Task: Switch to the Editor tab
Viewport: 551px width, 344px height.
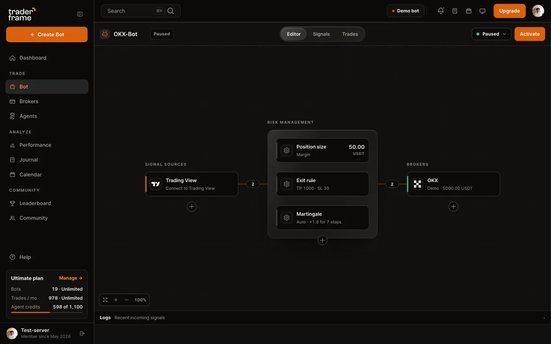Action: click(294, 34)
